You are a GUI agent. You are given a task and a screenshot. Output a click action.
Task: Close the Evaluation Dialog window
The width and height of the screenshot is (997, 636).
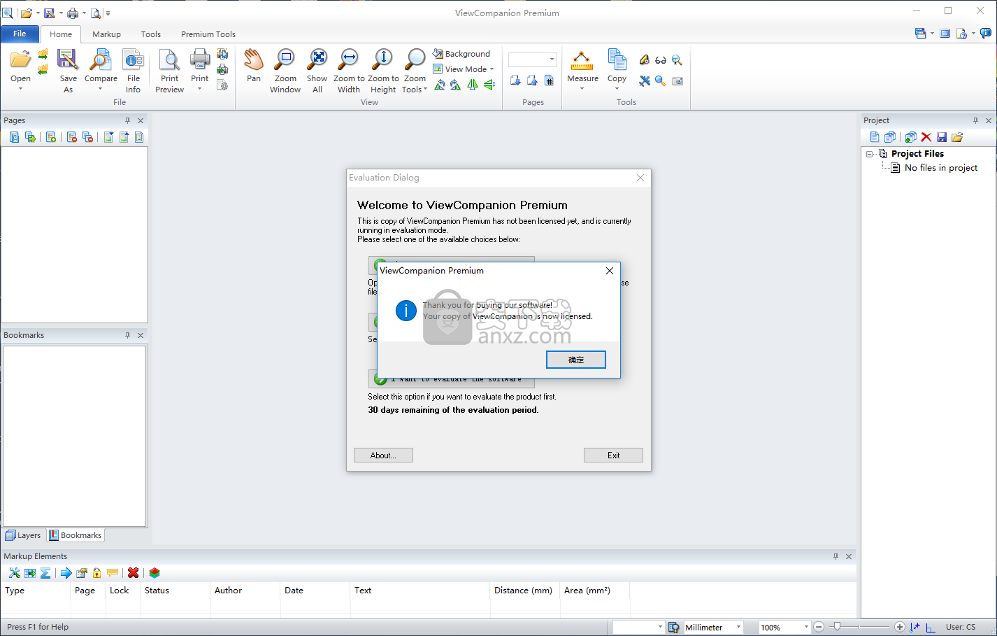[640, 178]
